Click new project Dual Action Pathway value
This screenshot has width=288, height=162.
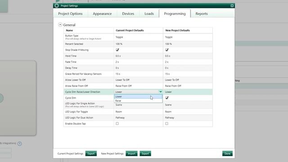pyautogui.click(x=170, y=117)
